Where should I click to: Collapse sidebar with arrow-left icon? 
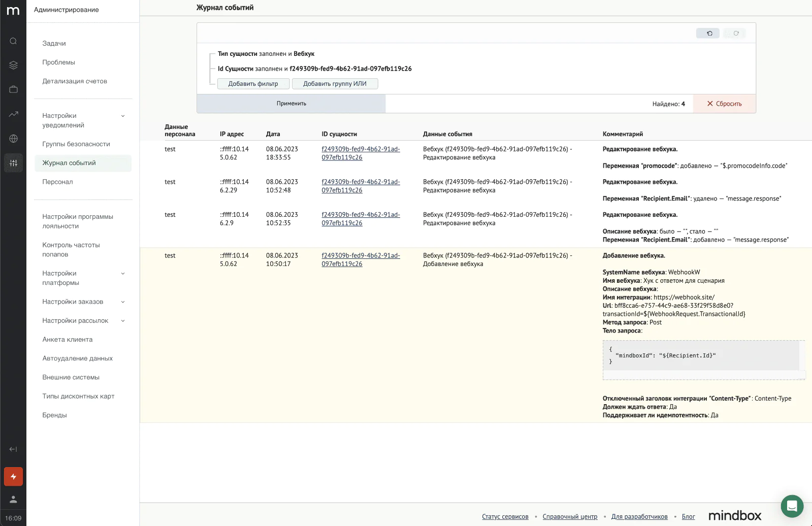tap(13, 449)
